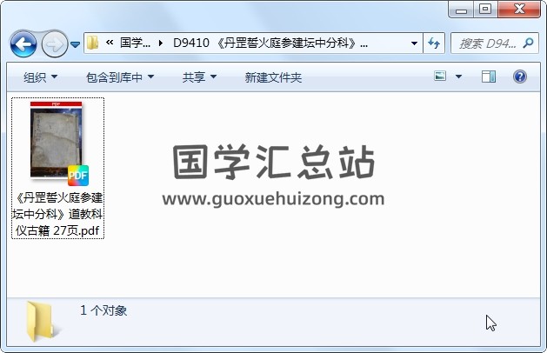Open the address bar previous locations dropdown
Viewport: 547px width, 353px height.
point(414,43)
